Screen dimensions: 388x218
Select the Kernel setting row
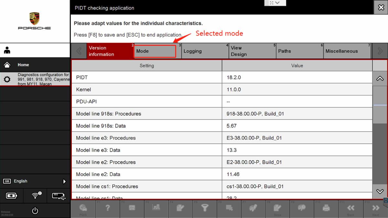point(222,89)
